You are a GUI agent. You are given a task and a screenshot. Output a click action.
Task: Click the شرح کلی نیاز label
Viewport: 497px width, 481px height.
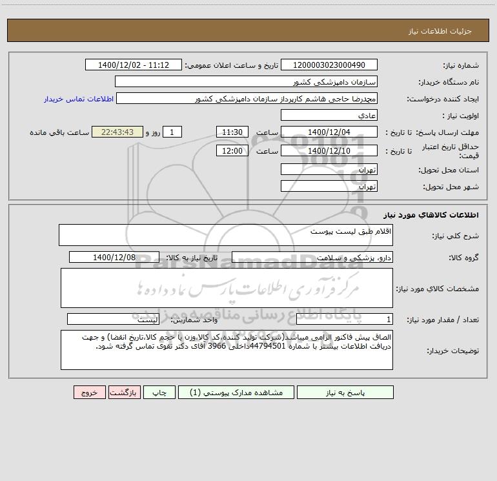456,236
